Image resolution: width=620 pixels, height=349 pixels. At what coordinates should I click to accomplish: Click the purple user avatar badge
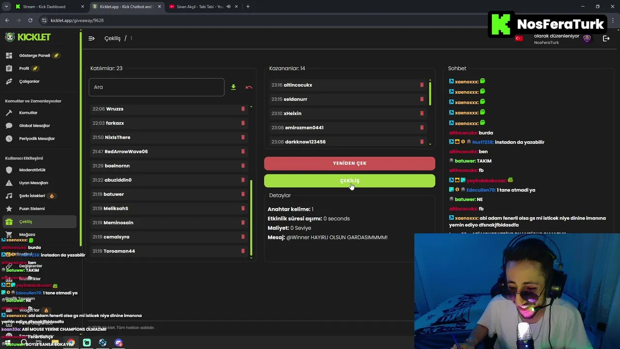pyautogui.click(x=587, y=38)
